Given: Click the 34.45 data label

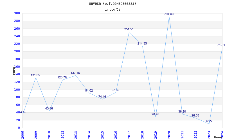Looking at the screenshot, I should (x=22, y=112).
